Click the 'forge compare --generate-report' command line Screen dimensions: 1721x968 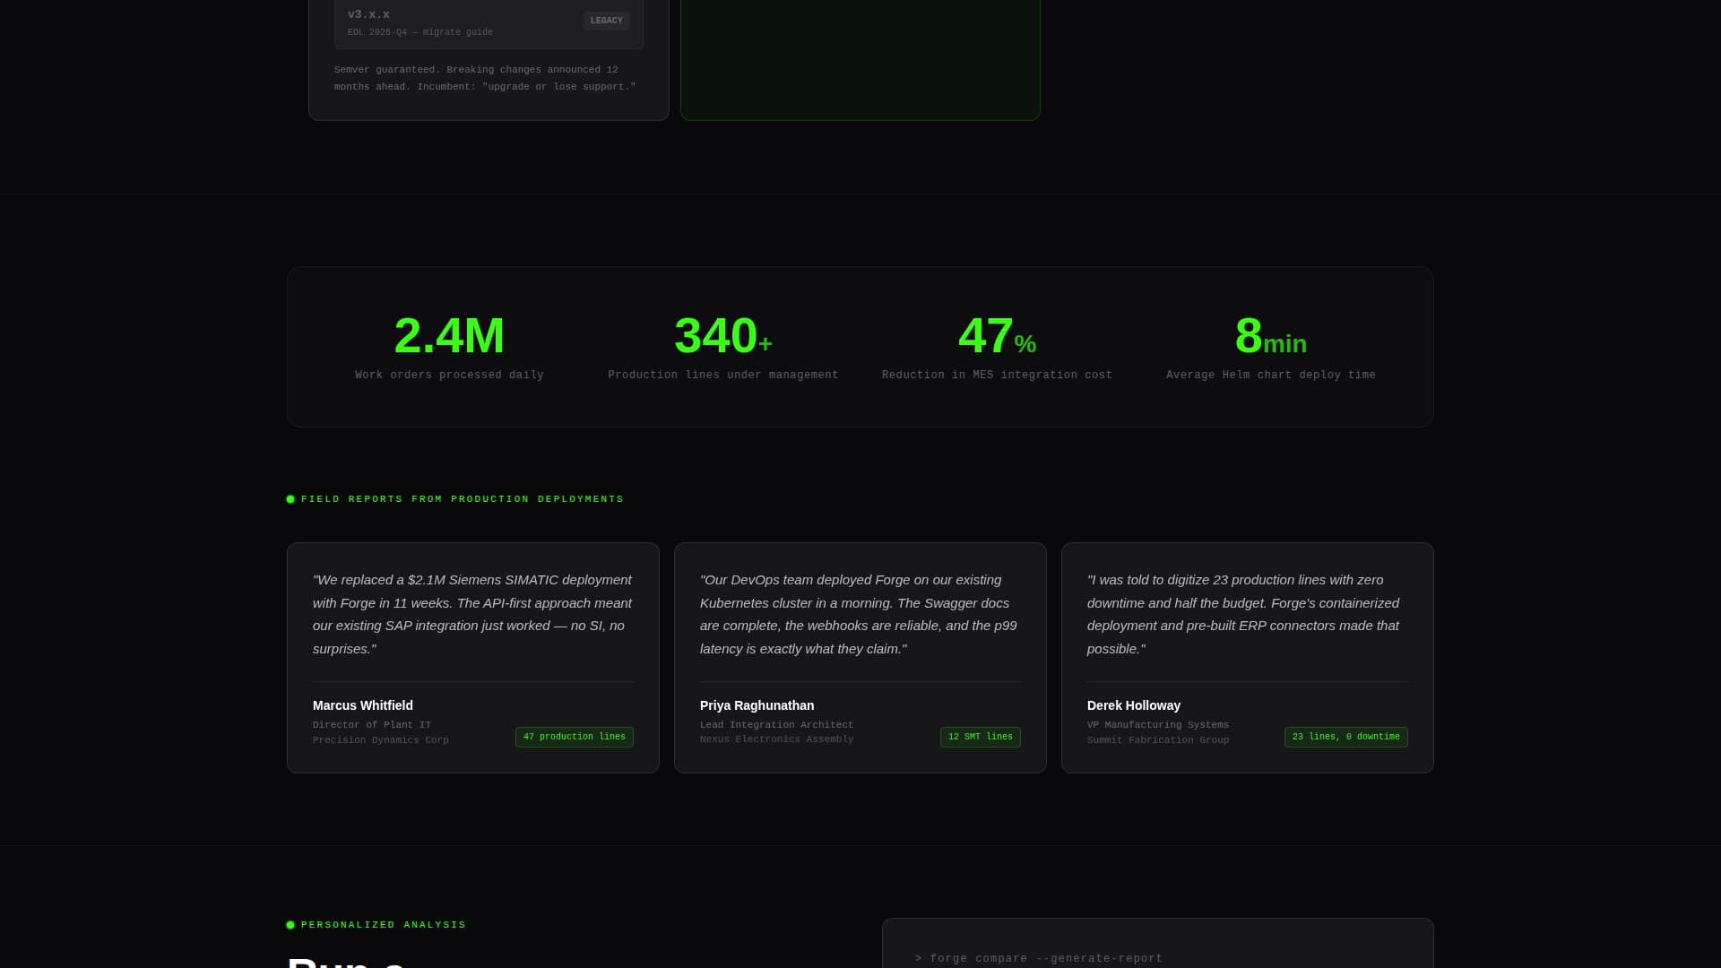click(1039, 958)
